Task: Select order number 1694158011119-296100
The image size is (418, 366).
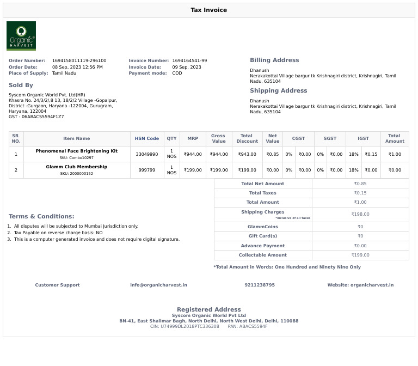Action: click(79, 60)
